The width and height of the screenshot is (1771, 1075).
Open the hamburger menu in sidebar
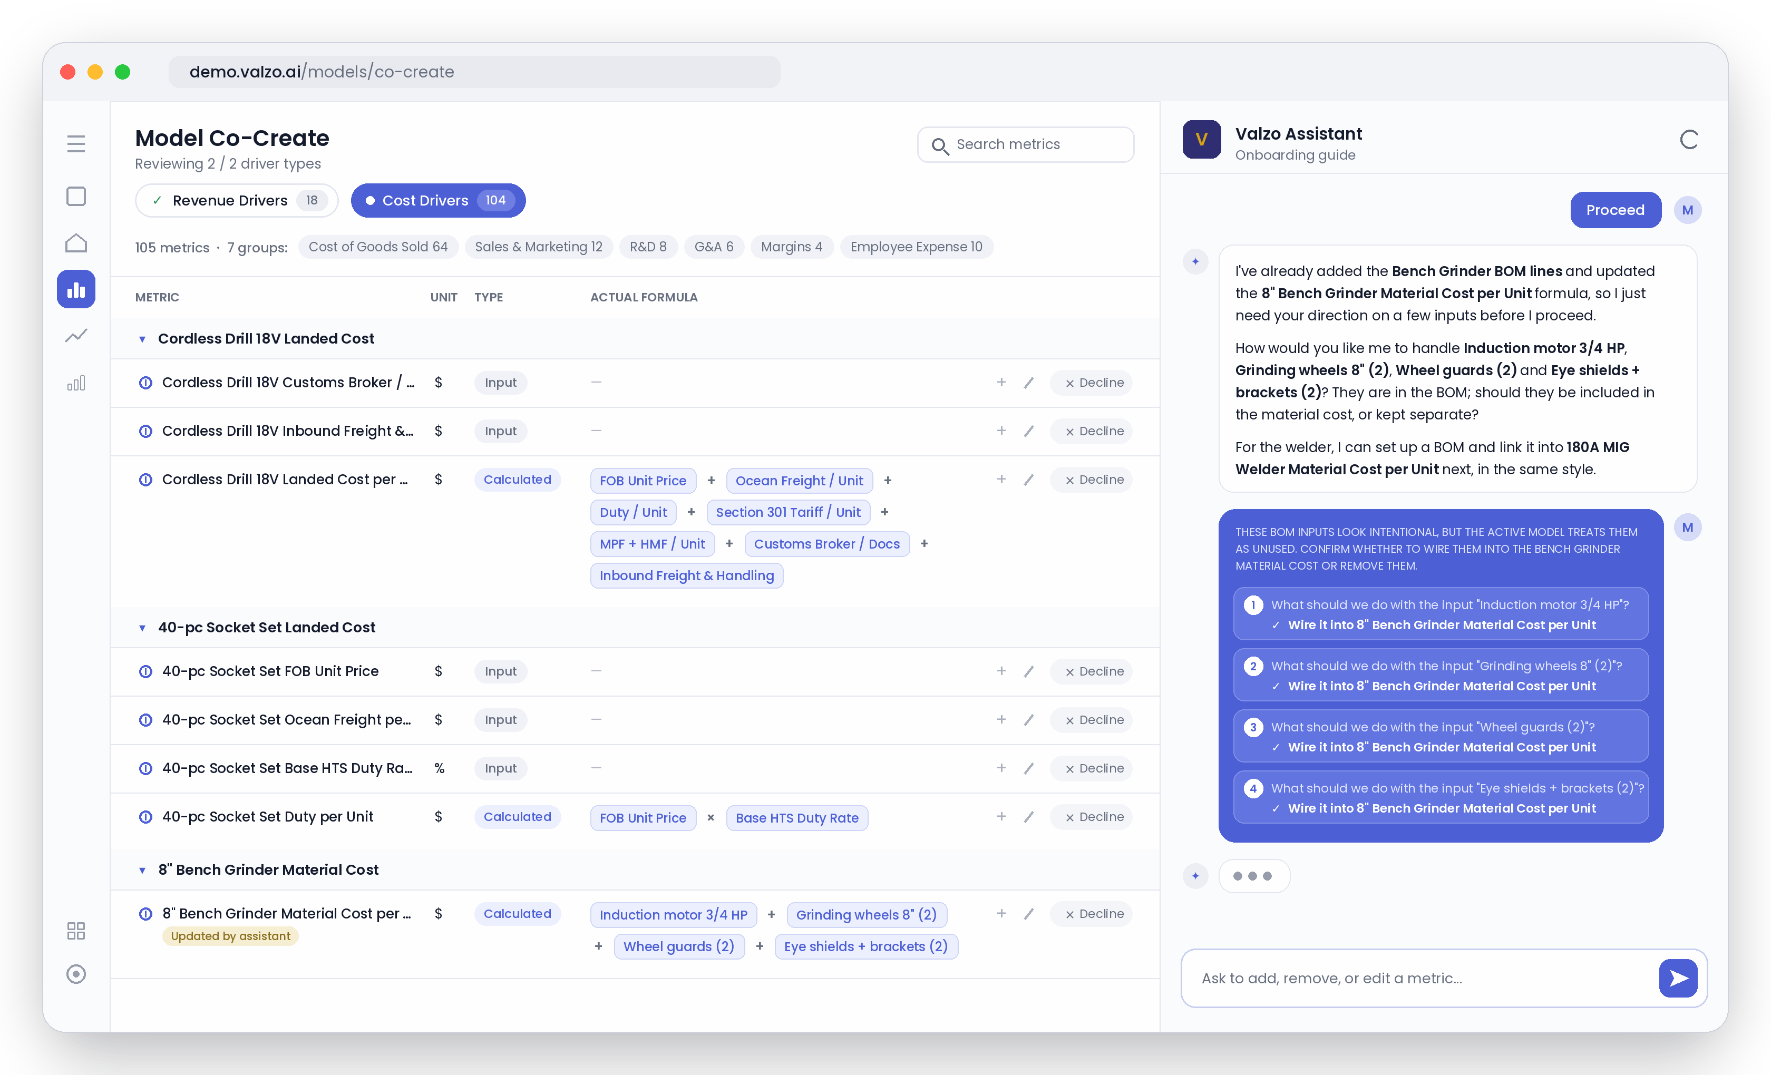76,144
